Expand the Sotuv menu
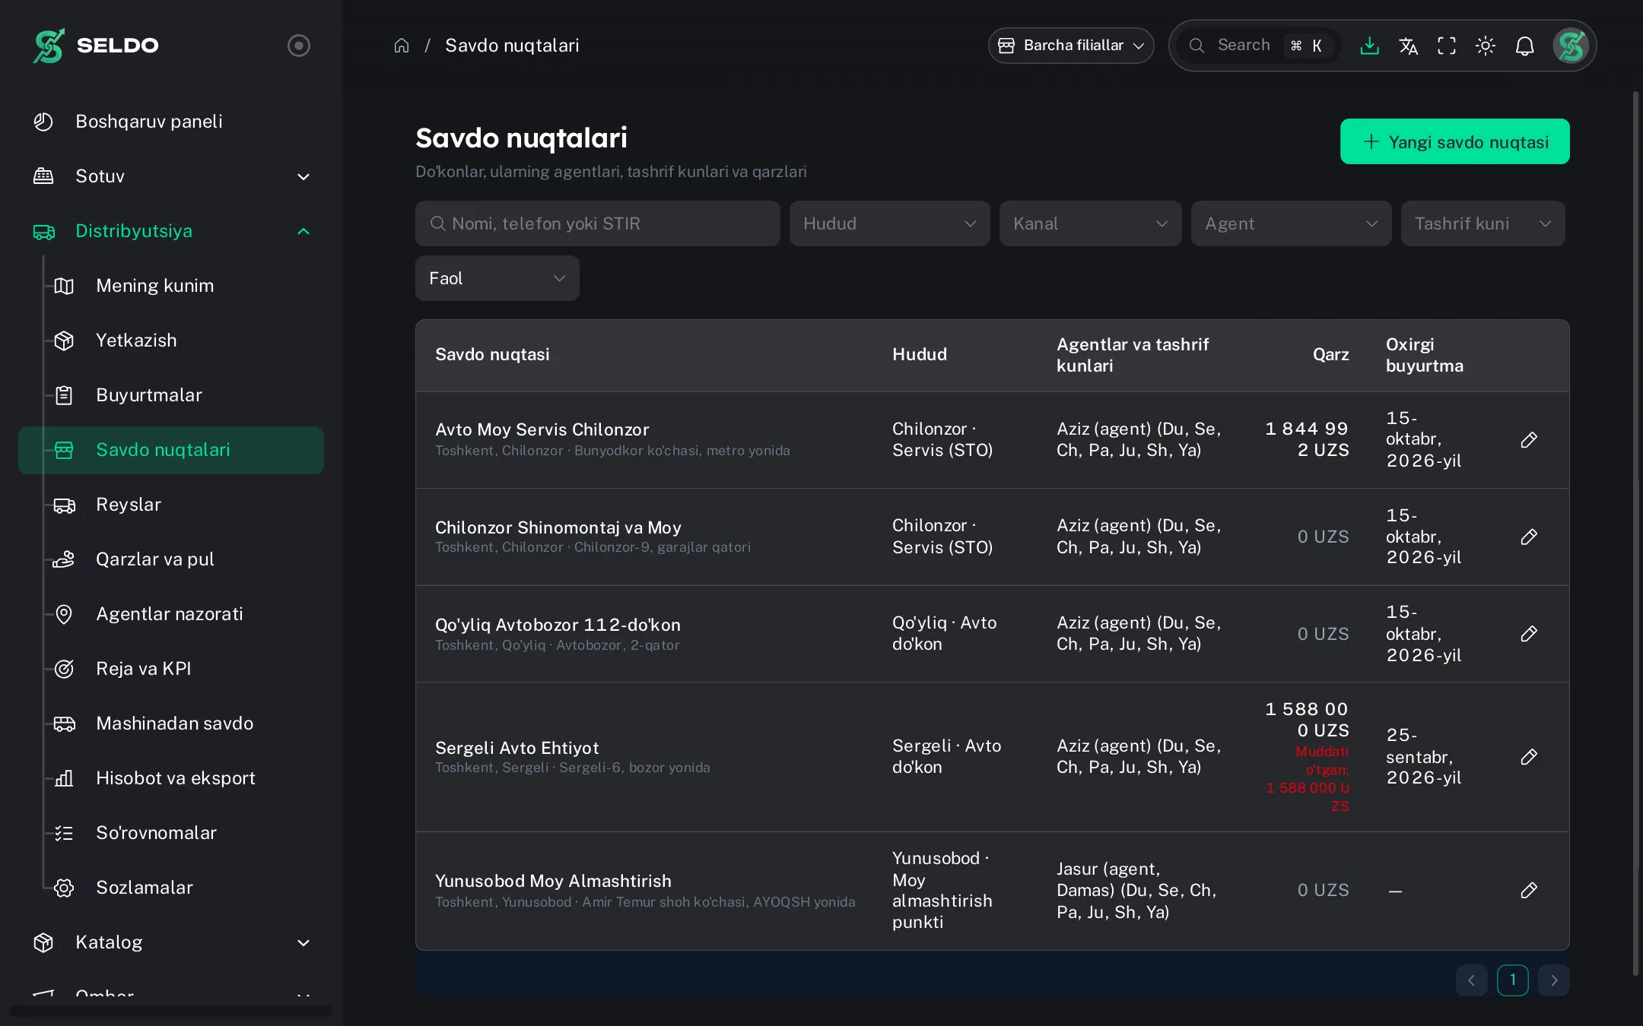Screen dimensions: 1643x1026 point(171,176)
